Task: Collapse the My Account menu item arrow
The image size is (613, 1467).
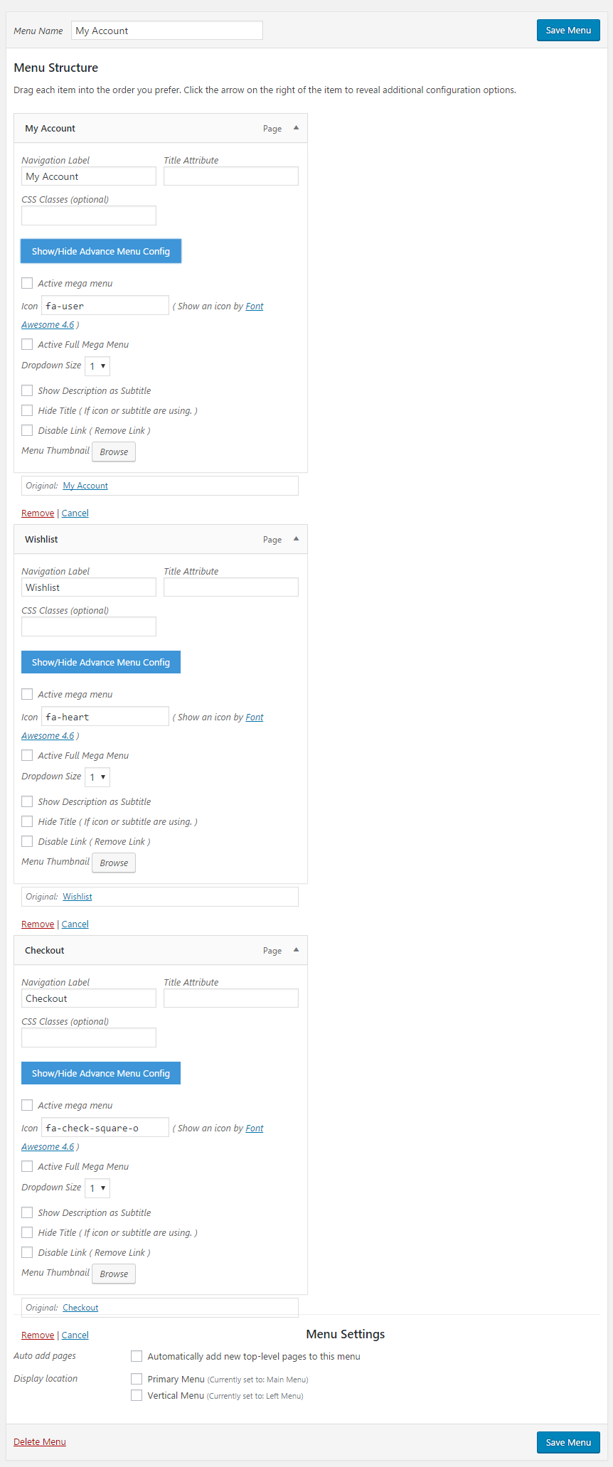Action: [x=296, y=128]
